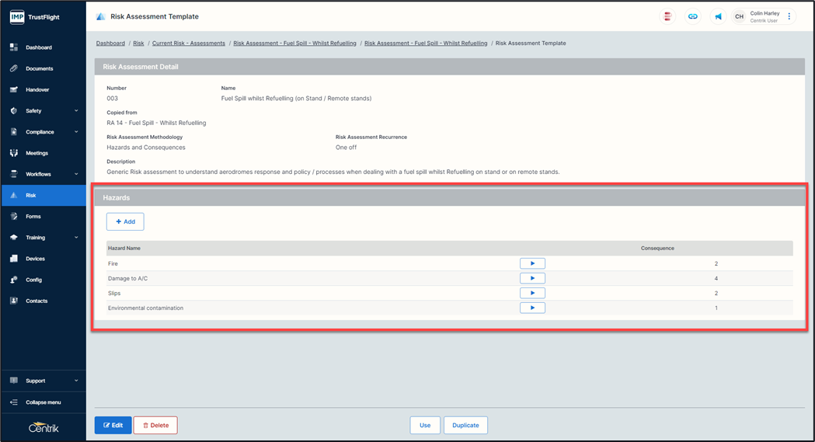The width and height of the screenshot is (815, 442).
Task: Click the blue link icon in header
Action: click(x=692, y=16)
